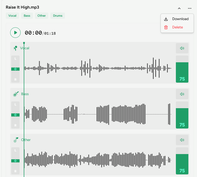The width and height of the screenshot is (197, 177).
Task: Click the Bass stem tag
Action: coord(27,16)
